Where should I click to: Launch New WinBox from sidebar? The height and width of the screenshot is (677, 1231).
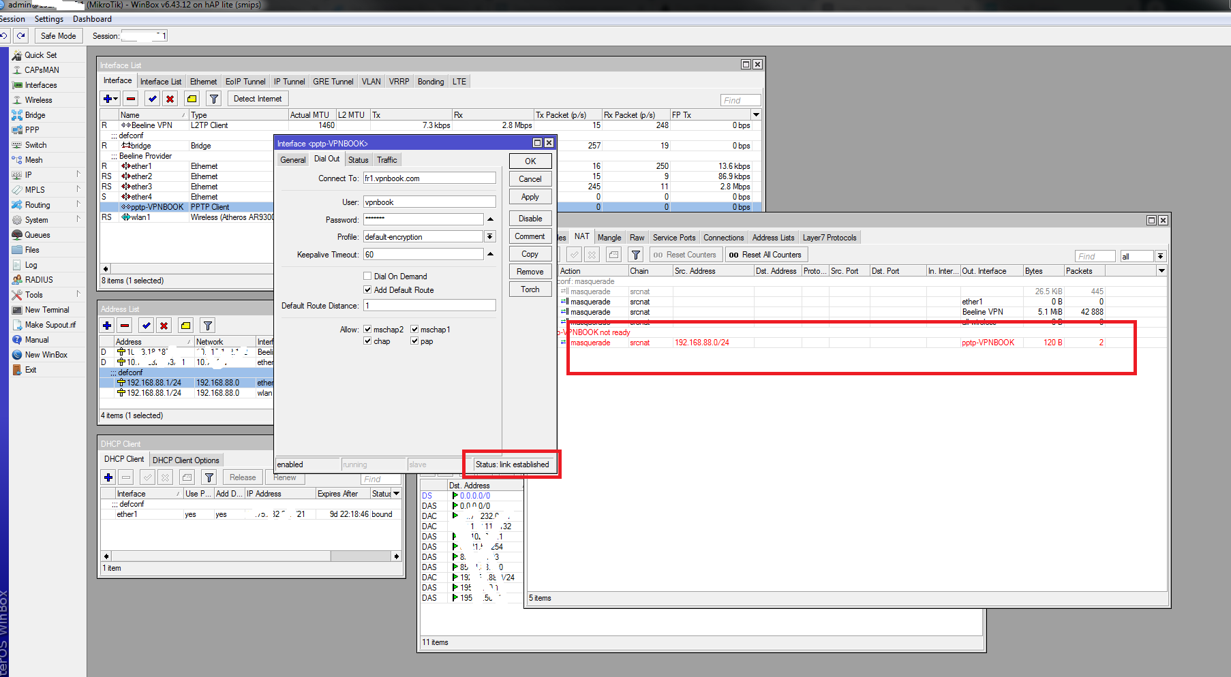(46, 355)
